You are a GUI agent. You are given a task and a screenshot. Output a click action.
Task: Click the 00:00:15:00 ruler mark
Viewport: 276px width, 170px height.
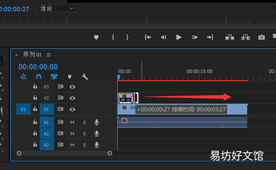199,71
